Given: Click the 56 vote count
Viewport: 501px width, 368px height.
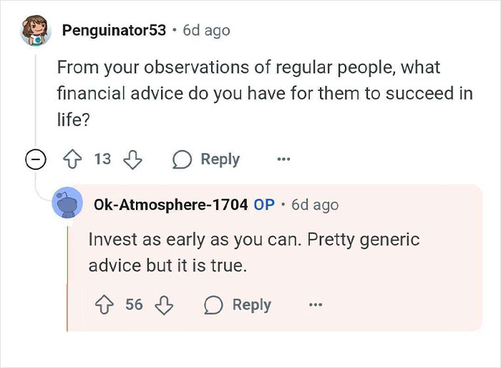Looking at the screenshot, I should click(x=134, y=304).
